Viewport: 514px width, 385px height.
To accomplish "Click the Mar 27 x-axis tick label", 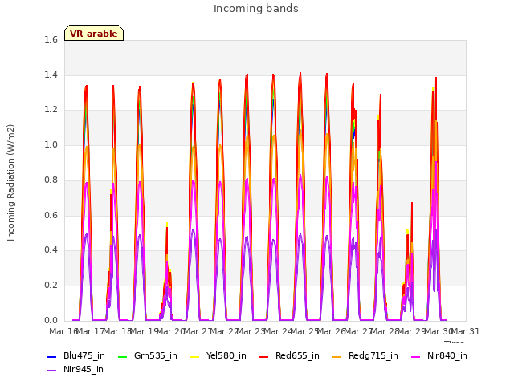I will (358, 331).
